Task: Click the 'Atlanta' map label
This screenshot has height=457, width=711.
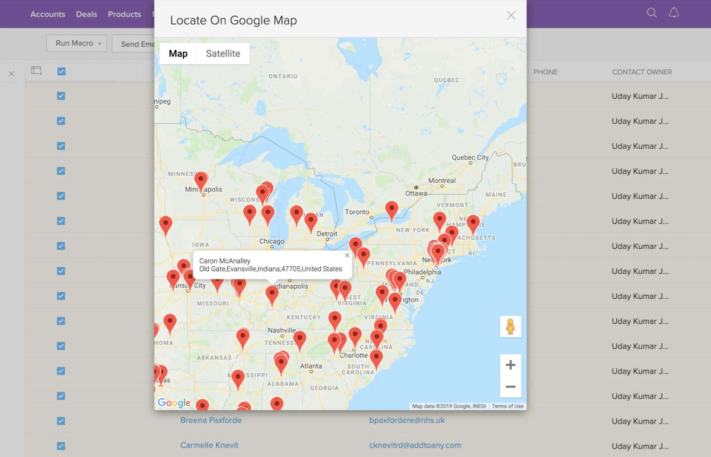Action: (311, 366)
